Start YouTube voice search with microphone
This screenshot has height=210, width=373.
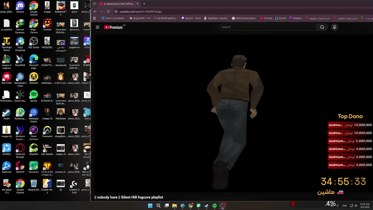334,27
